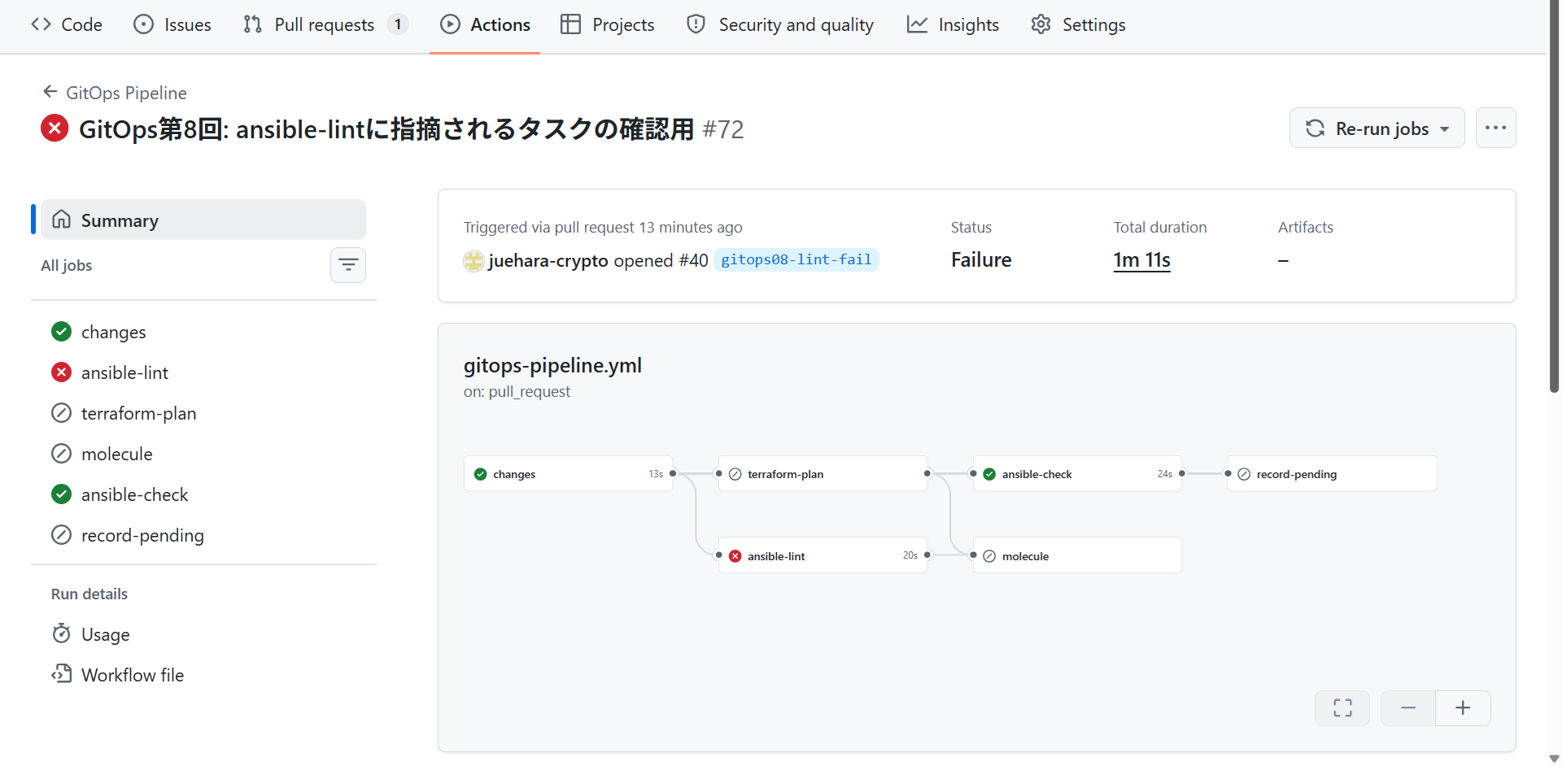Open the Re-run jobs dropdown

[1377, 128]
